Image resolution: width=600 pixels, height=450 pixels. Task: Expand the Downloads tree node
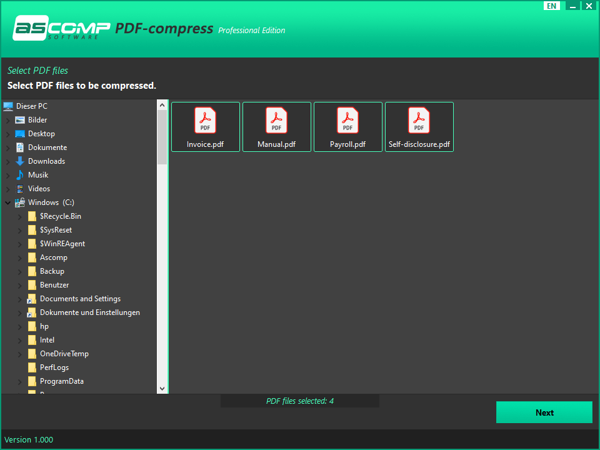[x=8, y=162]
